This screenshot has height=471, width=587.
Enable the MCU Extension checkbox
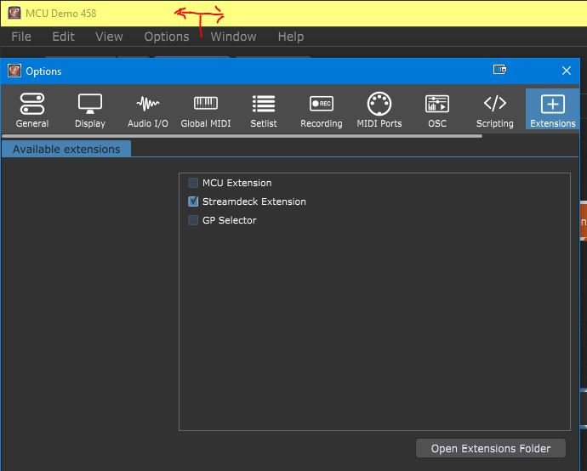click(193, 183)
